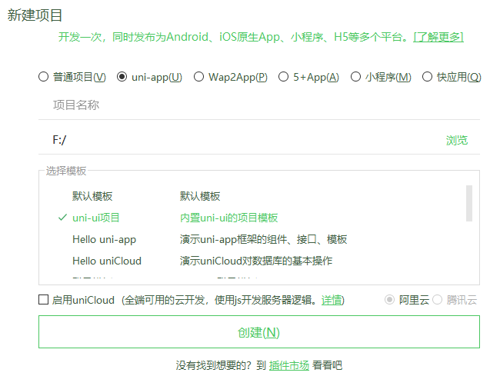Select the 阿里云 cloud provider radio

(389, 300)
